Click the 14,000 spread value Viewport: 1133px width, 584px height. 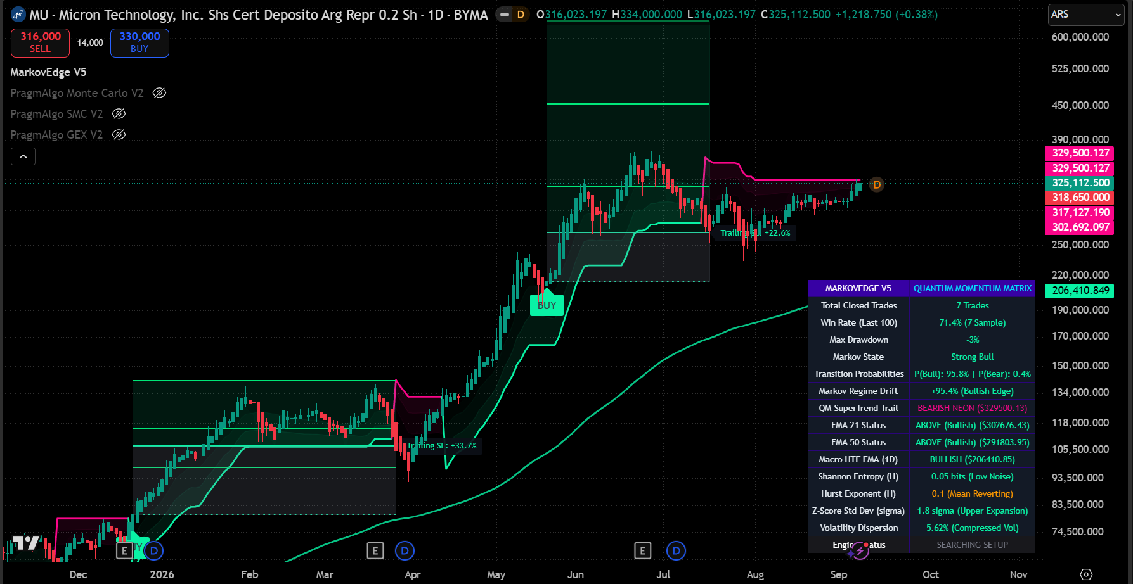point(90,42)
